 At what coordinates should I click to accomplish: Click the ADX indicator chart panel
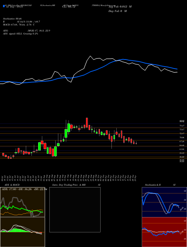tap(22, 202)
